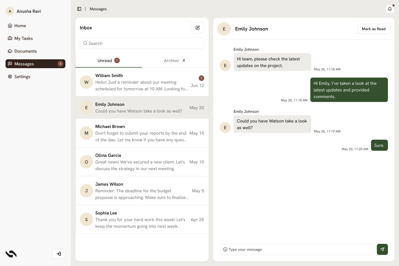
Task: Open My Tasks in sidebar
Action: point(35,38)
